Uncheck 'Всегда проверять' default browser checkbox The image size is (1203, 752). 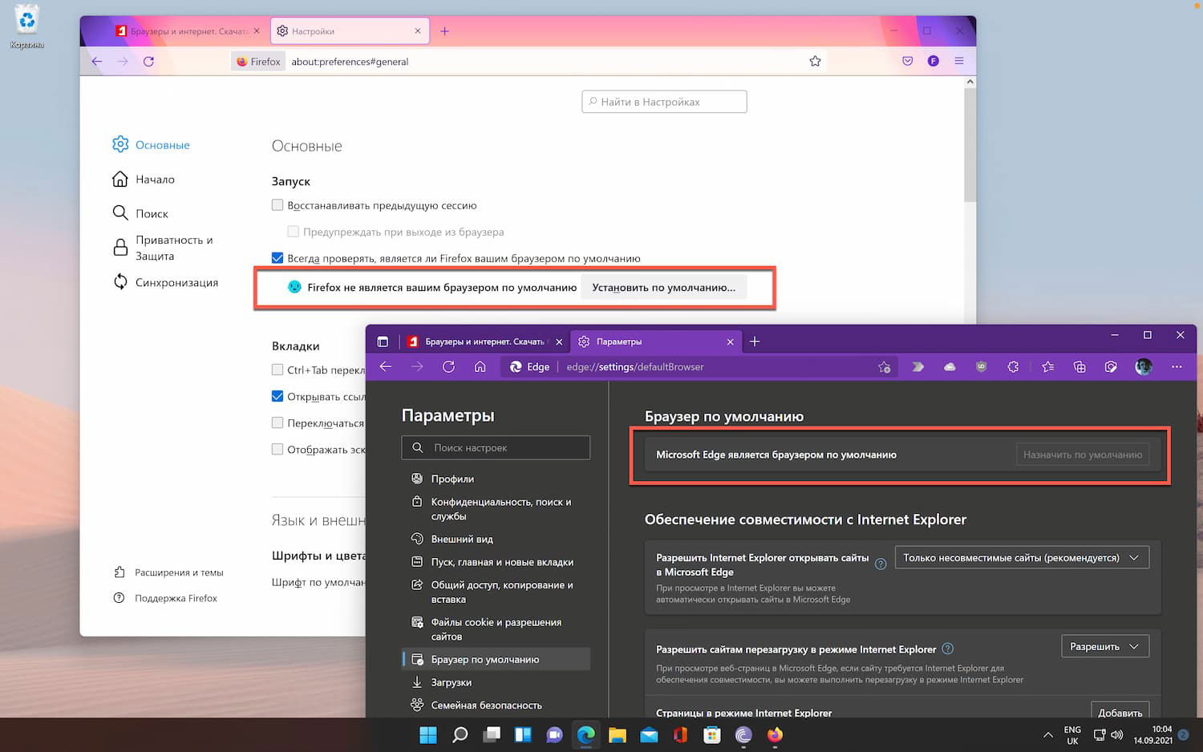pos(277,258)
